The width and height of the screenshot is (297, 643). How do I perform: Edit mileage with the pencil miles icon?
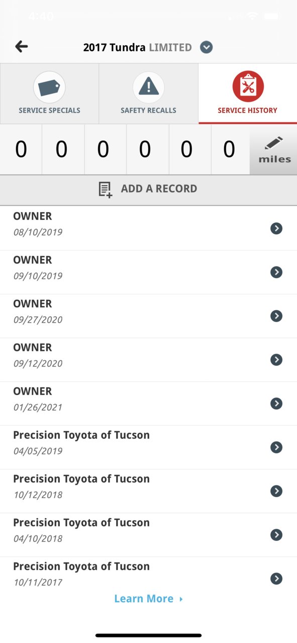coord(274,150)
